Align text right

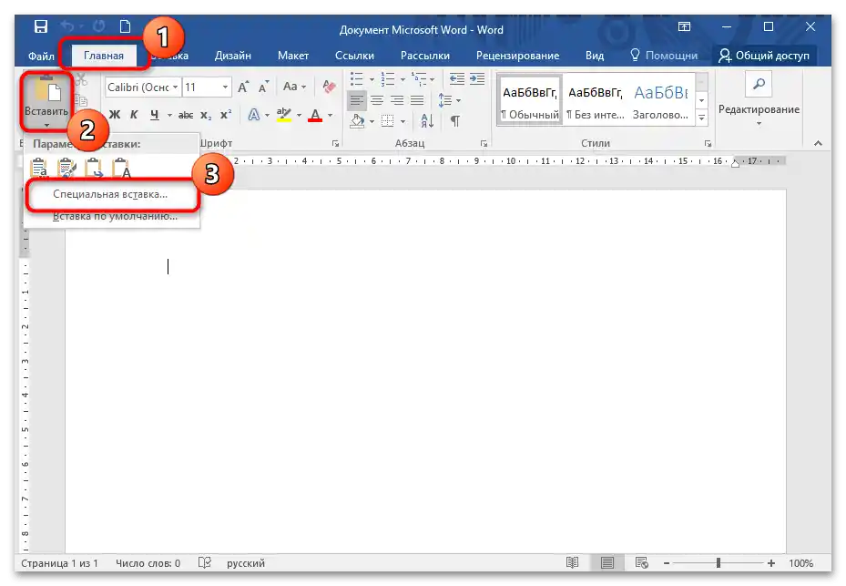(x=397, y=100)
